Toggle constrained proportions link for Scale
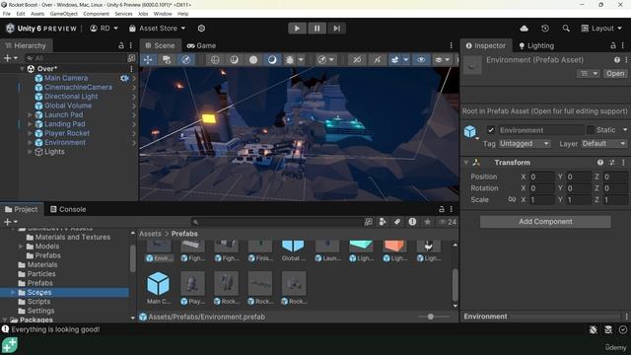This screenshot has height=355, width=631. pyautogui.click(x=512, y=199)
